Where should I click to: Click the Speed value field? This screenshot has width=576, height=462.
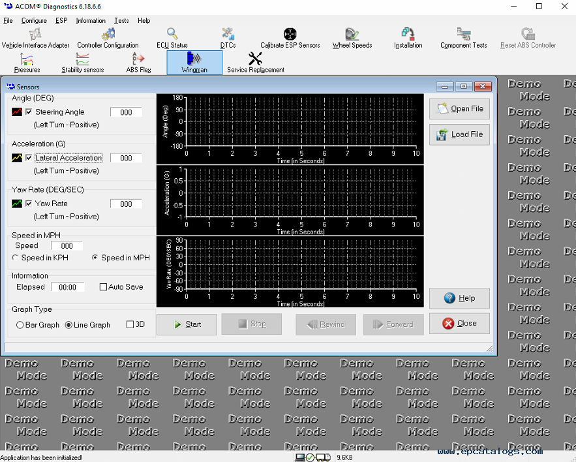[67, 246]
